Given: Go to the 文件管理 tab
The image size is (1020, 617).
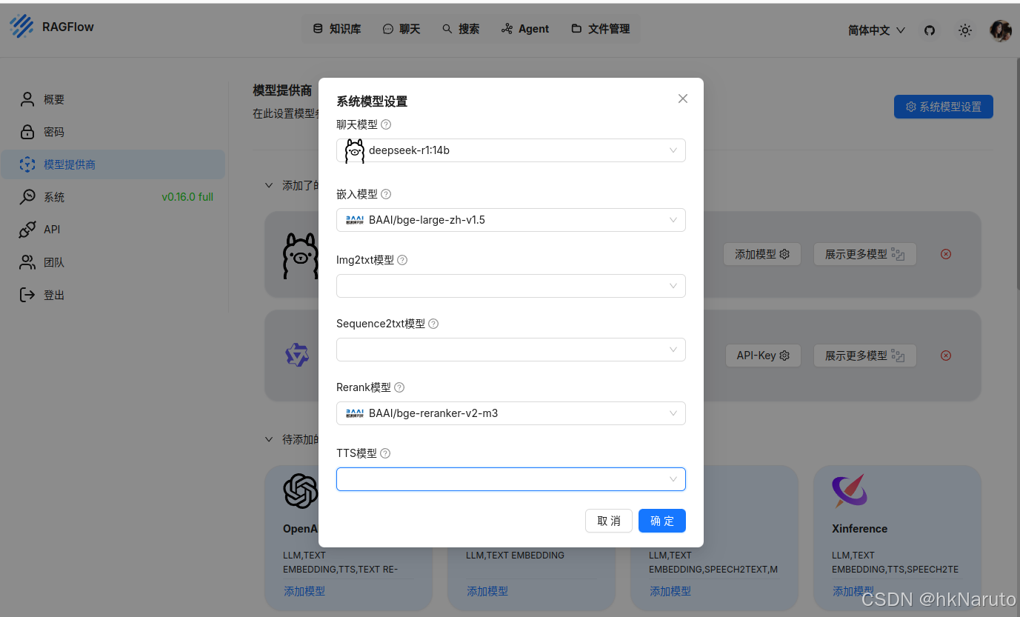Looking at the screenshot, I should (601, 29).
